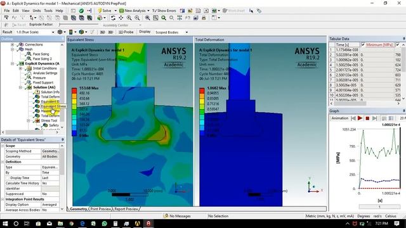Open the Units menu
Screen dimensions: 406x228
tap(37, 11)
